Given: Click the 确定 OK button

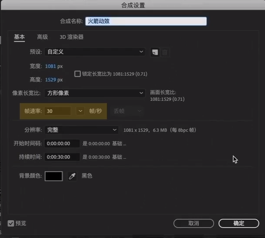Looking at the screenshot, I should tap(239, 223).
